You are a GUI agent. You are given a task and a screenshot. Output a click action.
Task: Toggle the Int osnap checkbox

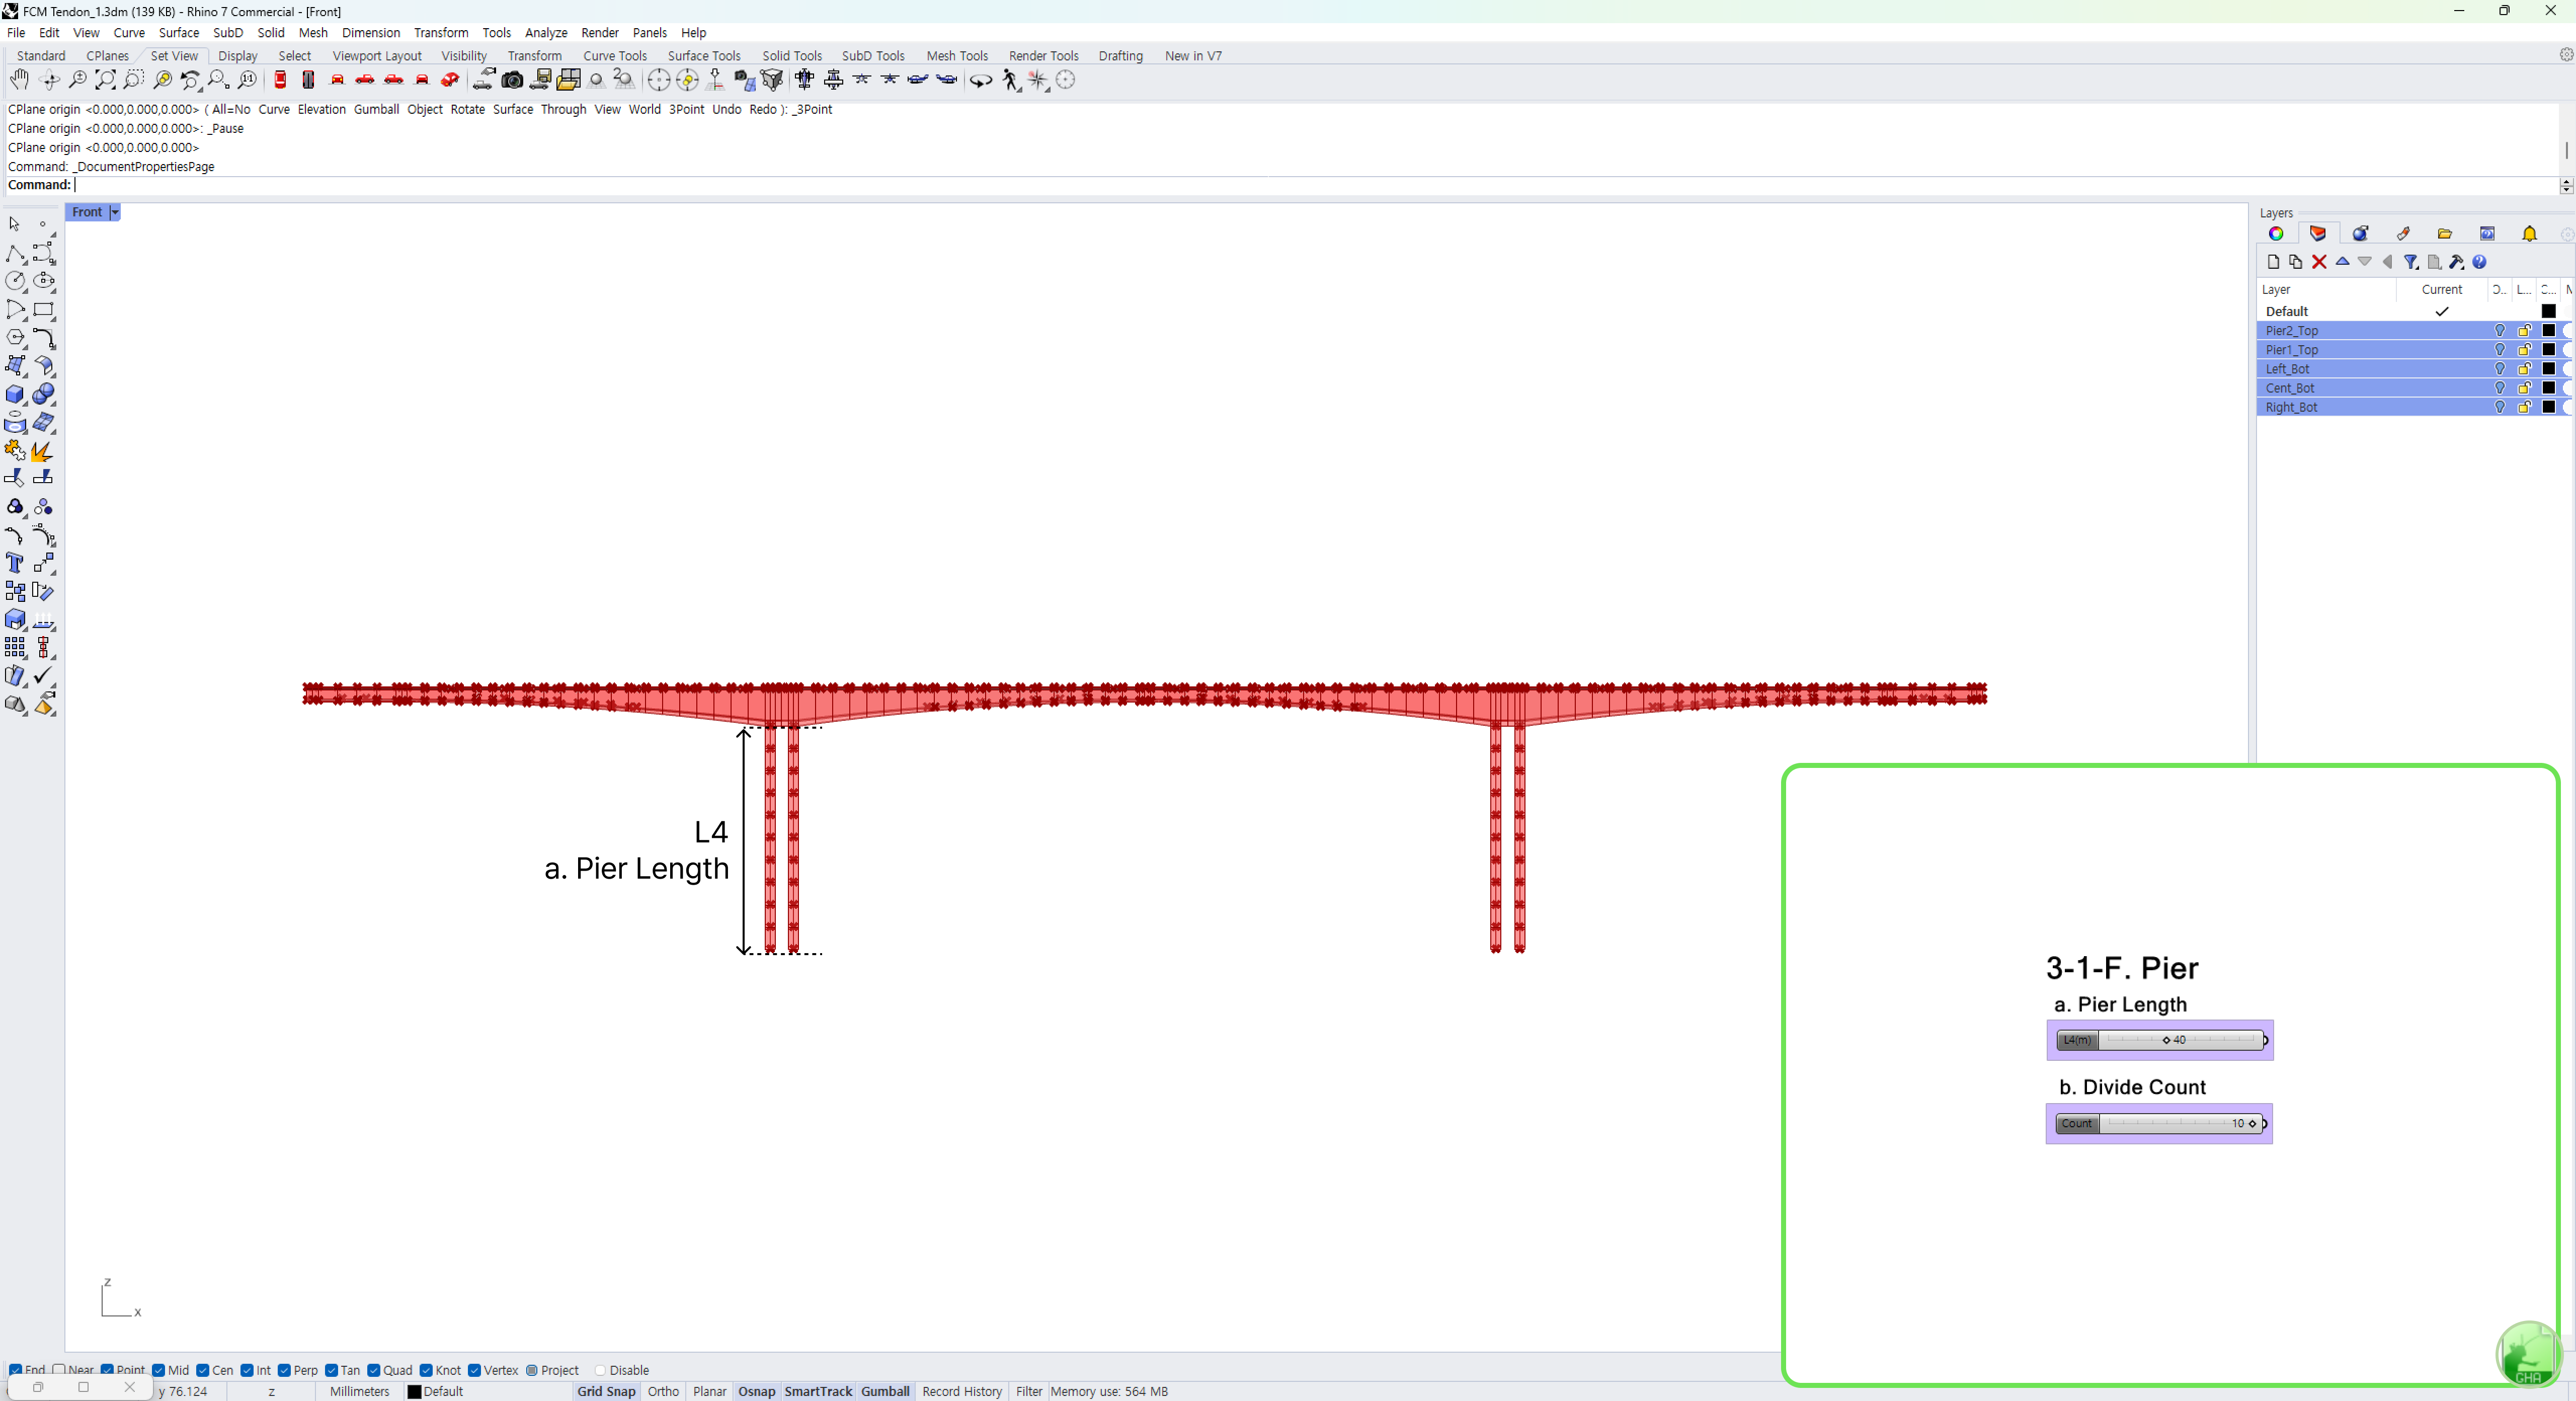(247, 1370)
